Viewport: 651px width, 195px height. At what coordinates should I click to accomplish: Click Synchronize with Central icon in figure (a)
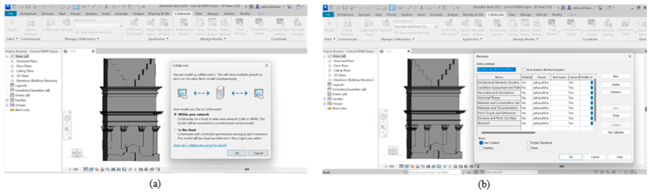click(135, 27)
